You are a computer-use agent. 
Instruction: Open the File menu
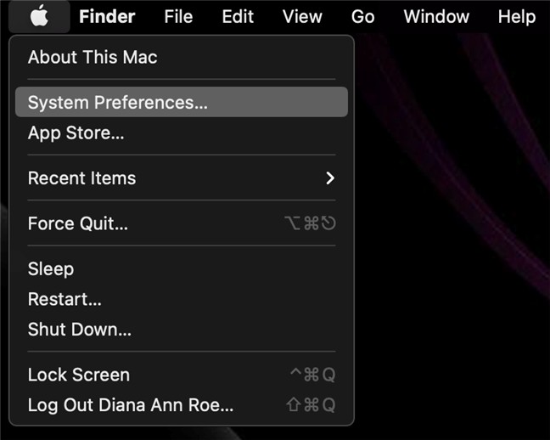pos(178,16)
